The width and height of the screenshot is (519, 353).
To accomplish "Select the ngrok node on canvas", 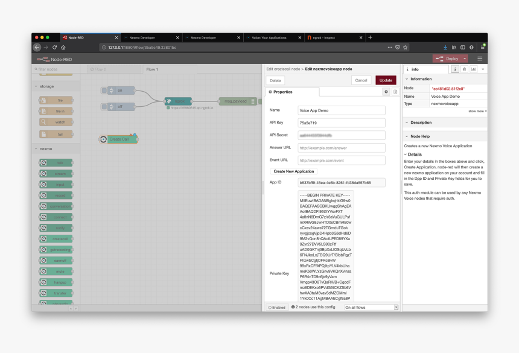I will (178, 101).
